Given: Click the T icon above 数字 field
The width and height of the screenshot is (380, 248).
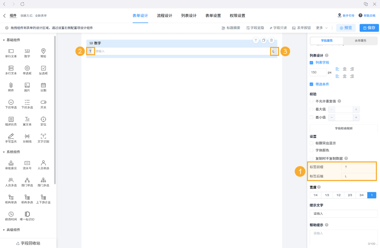Looking at the screenshot, I should click(x=256, y=40).
